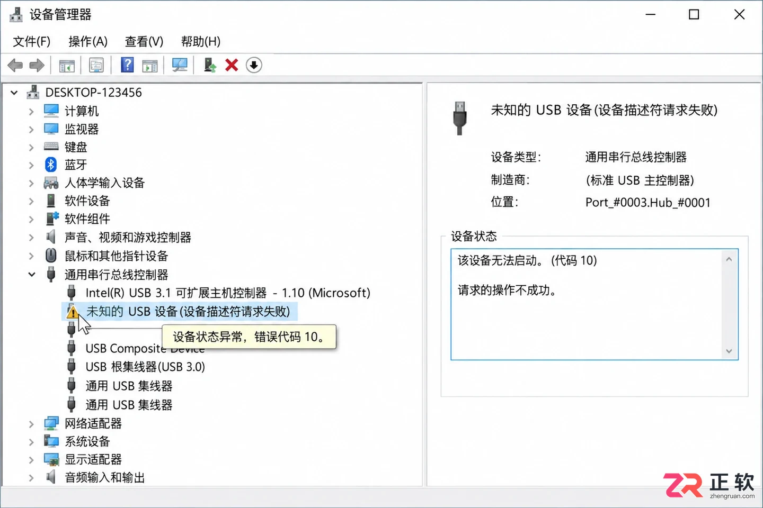Viewport: 763px width, 508px height.
Task: Click the 通用串行总线控制器 device type value
Action: coord(636,157)
